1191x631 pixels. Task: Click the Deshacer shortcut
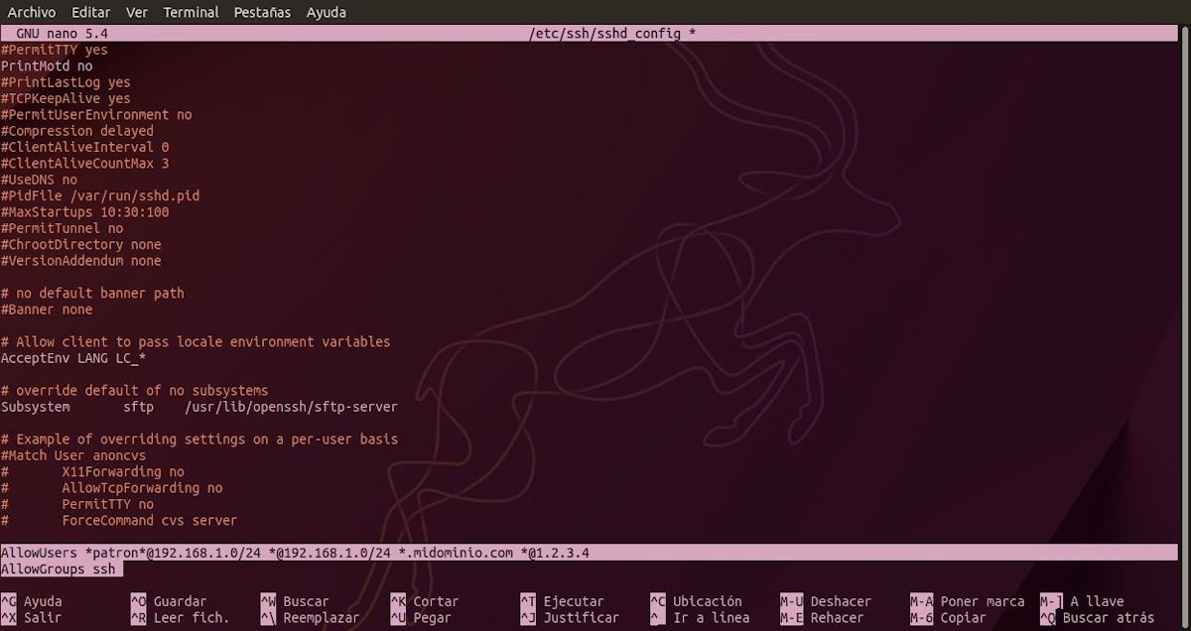tap(843, 600)
